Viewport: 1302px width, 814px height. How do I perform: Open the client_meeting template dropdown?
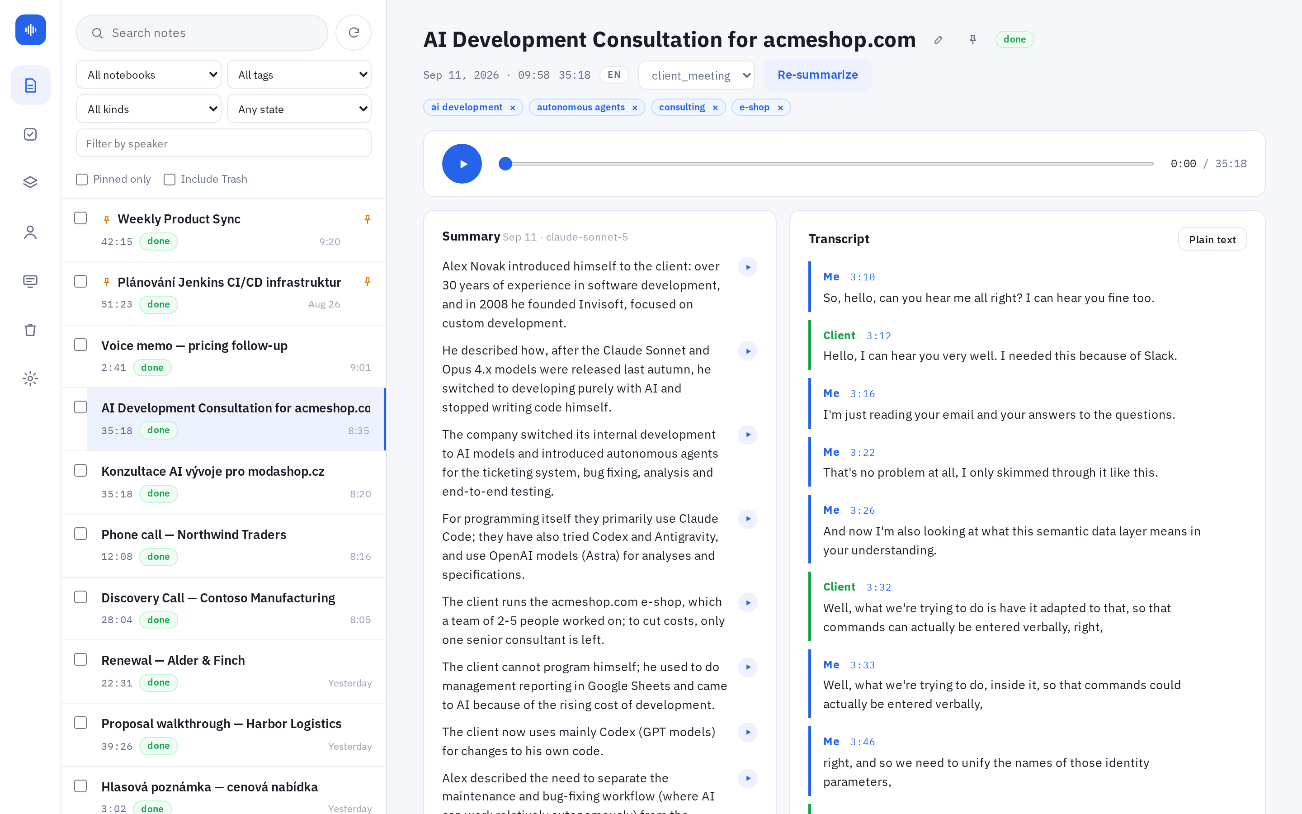coord(697,76)
